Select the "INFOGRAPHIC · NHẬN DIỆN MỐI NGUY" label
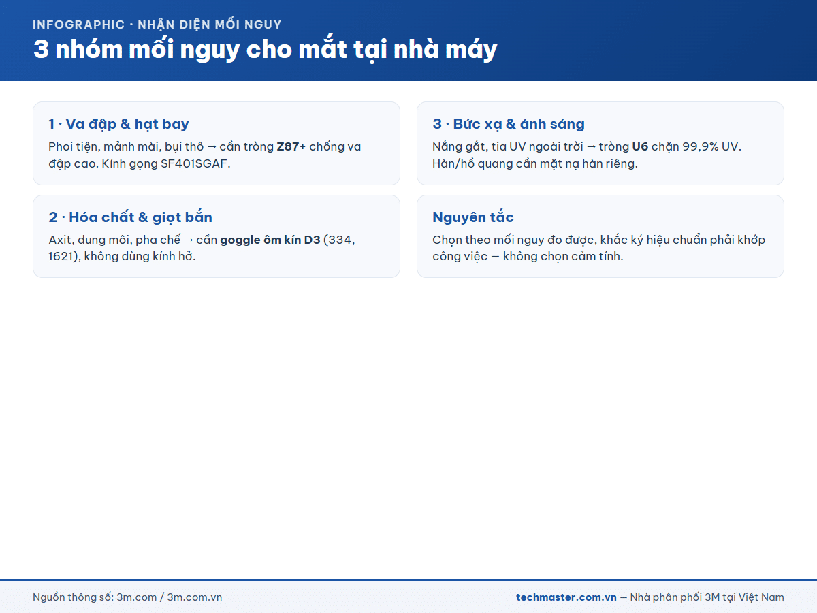Screen dimensions: 817x613 click(157, 25)
